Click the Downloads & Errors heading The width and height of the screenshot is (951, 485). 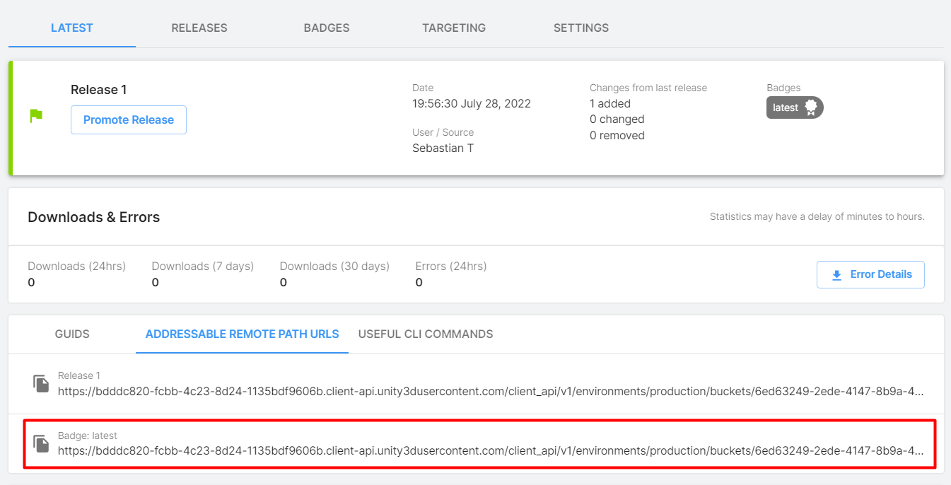pos(94,217)
